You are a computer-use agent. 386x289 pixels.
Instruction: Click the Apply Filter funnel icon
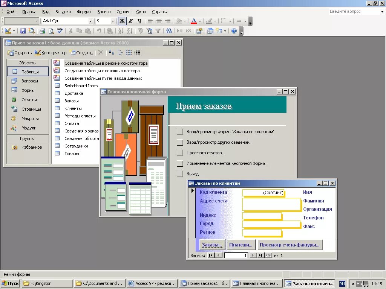158,31
